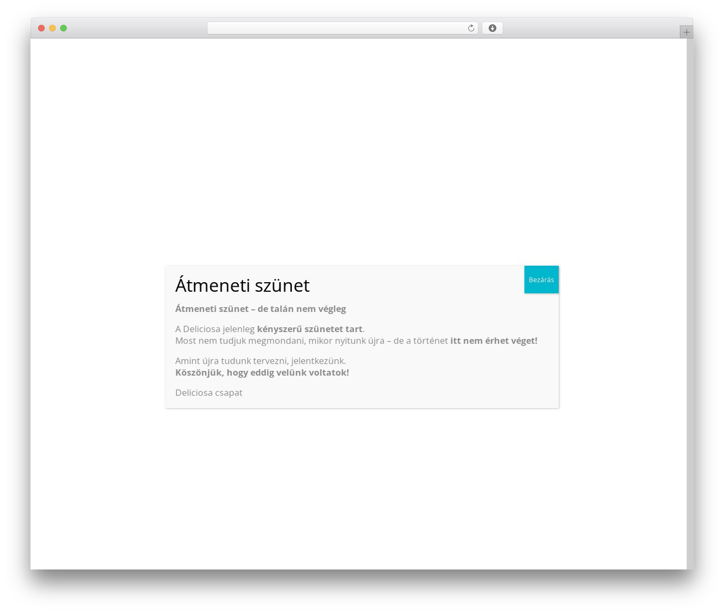Click the line "Amint újra tudunk tervezni, jelentkezünk."
Viewport: 724px width, 613px height.
click(261, 361)
